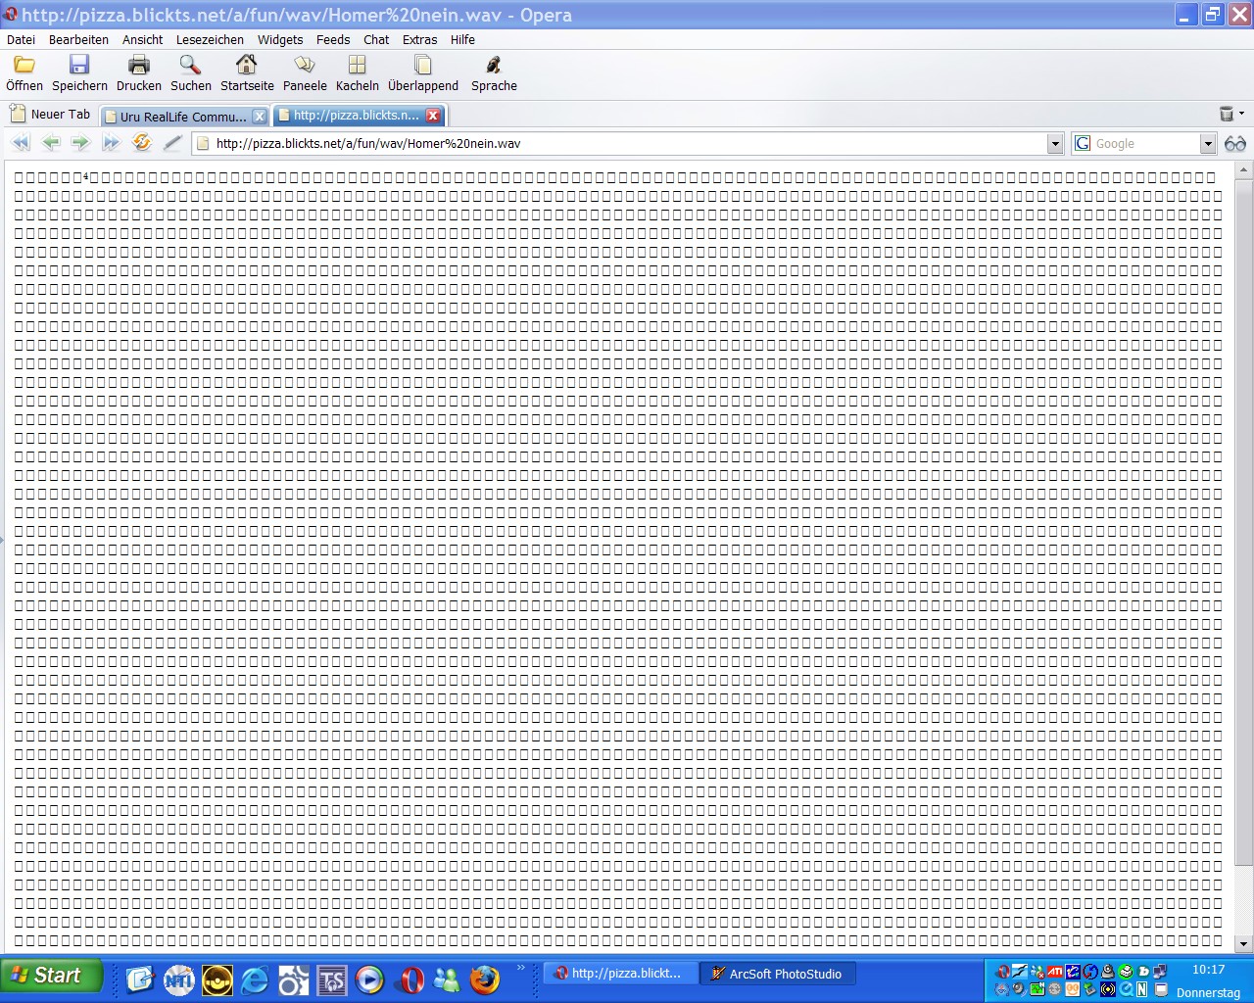Screen dimensions: 1254x1003
Task: Open ArcSoft PhotoStudio from the taskbar
Action: pos(777,974)
